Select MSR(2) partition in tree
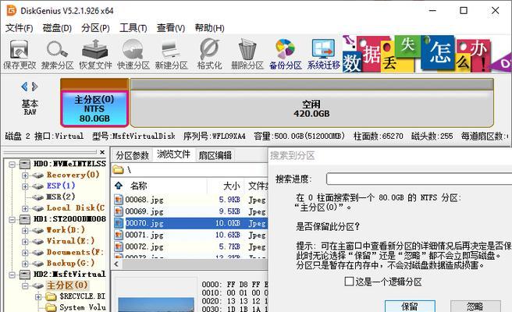This screenshot has width=512, height=312. [61, 197]
